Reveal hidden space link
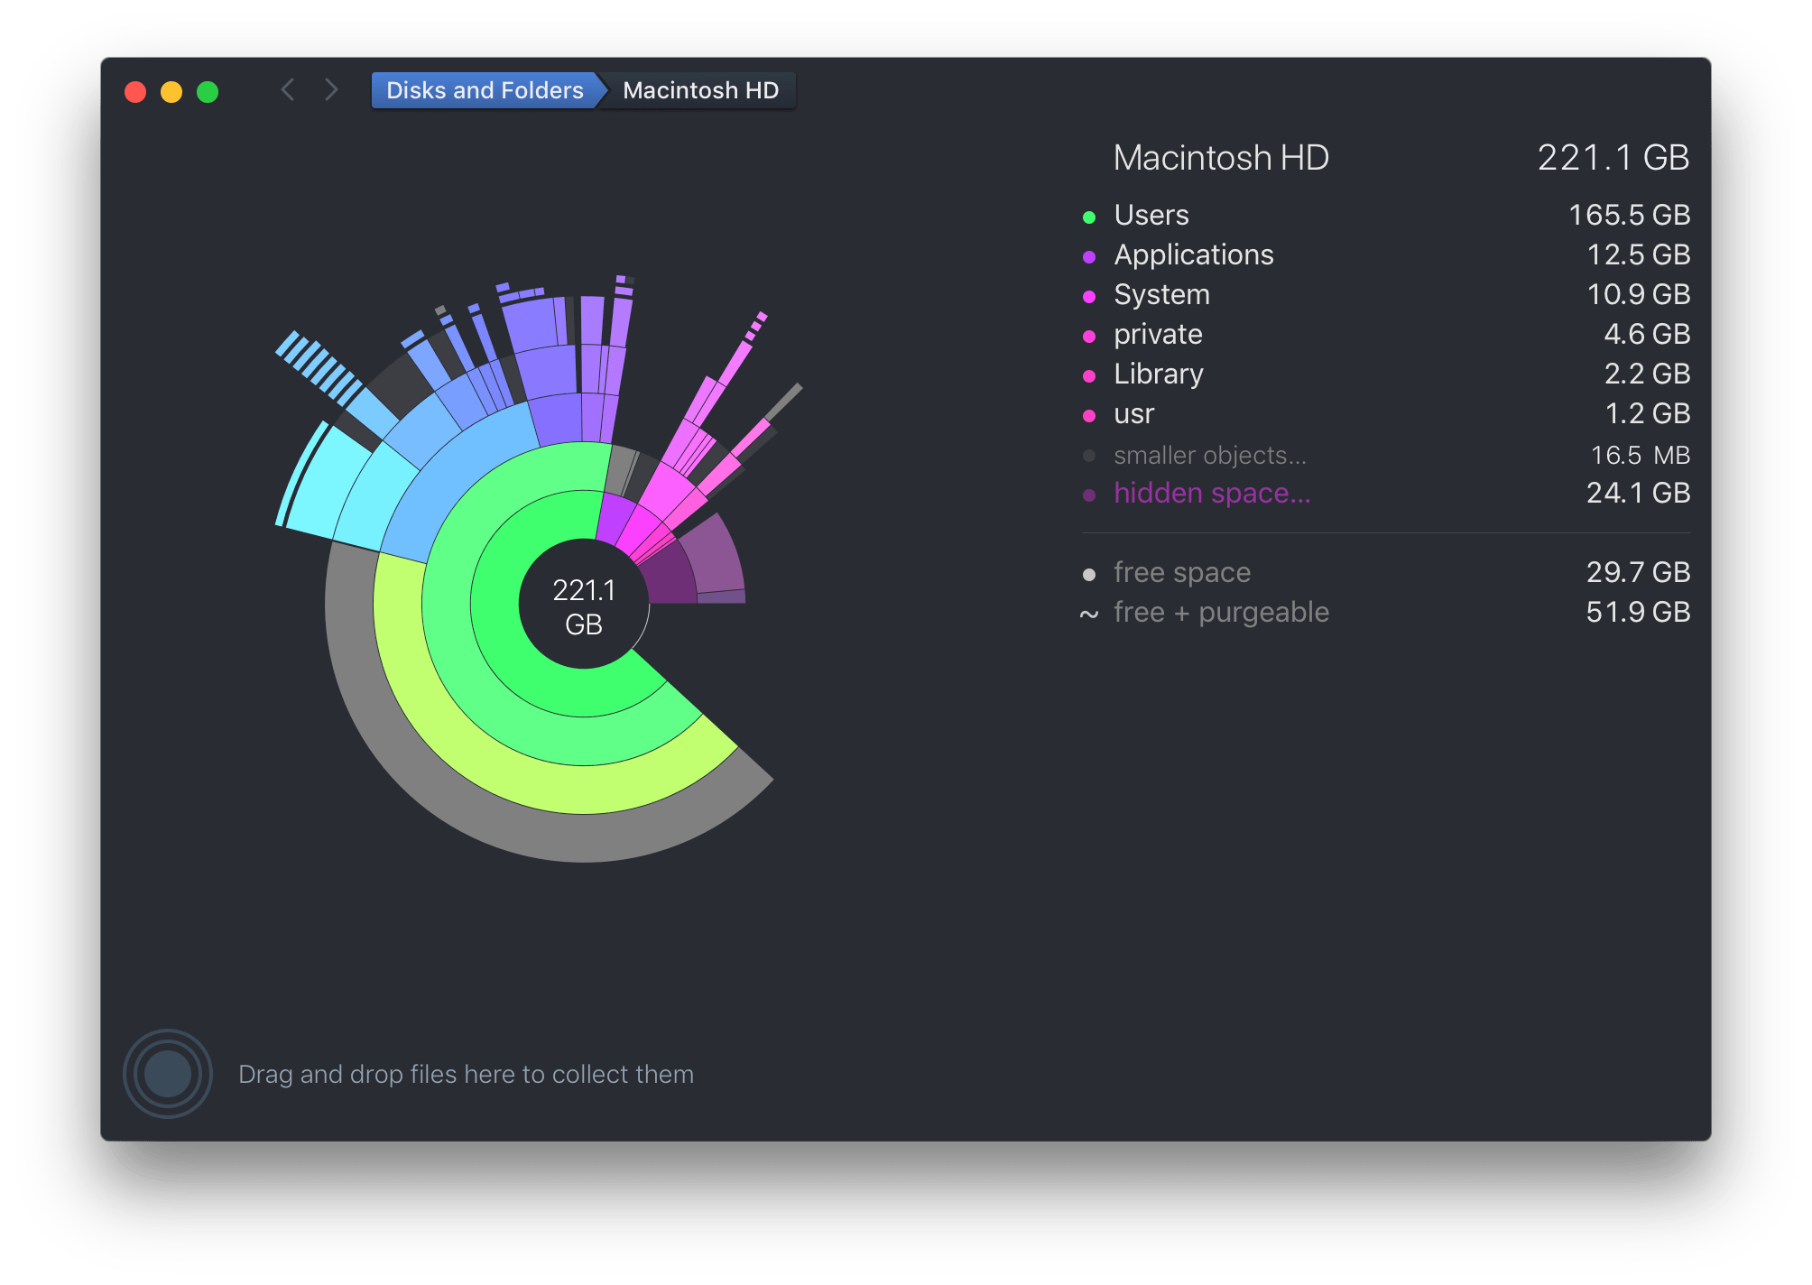 pos(1211,493)
